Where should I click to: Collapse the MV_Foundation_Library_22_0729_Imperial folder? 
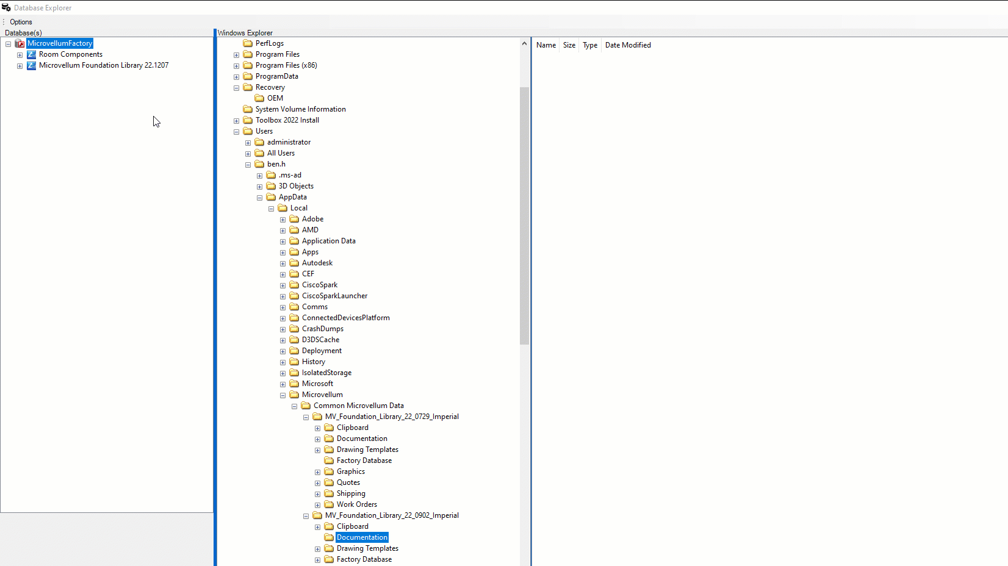pyautogui.click(x=306, y=417)
